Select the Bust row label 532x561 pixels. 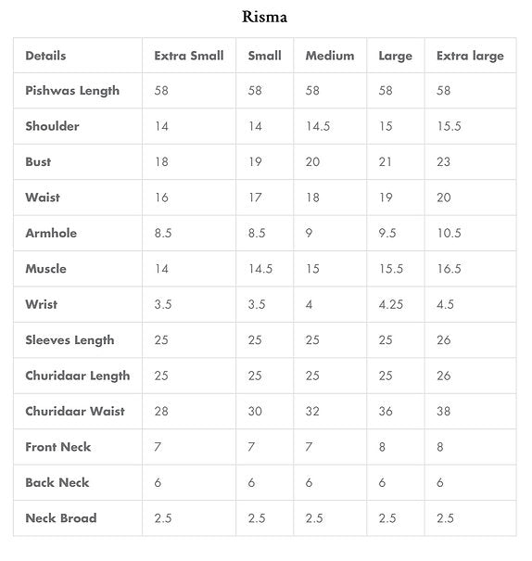point(38,161)
